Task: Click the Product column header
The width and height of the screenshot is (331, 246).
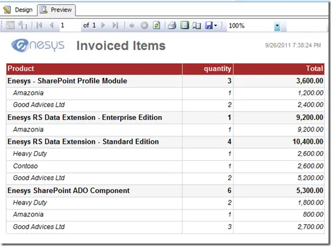Action: (94, 69)
